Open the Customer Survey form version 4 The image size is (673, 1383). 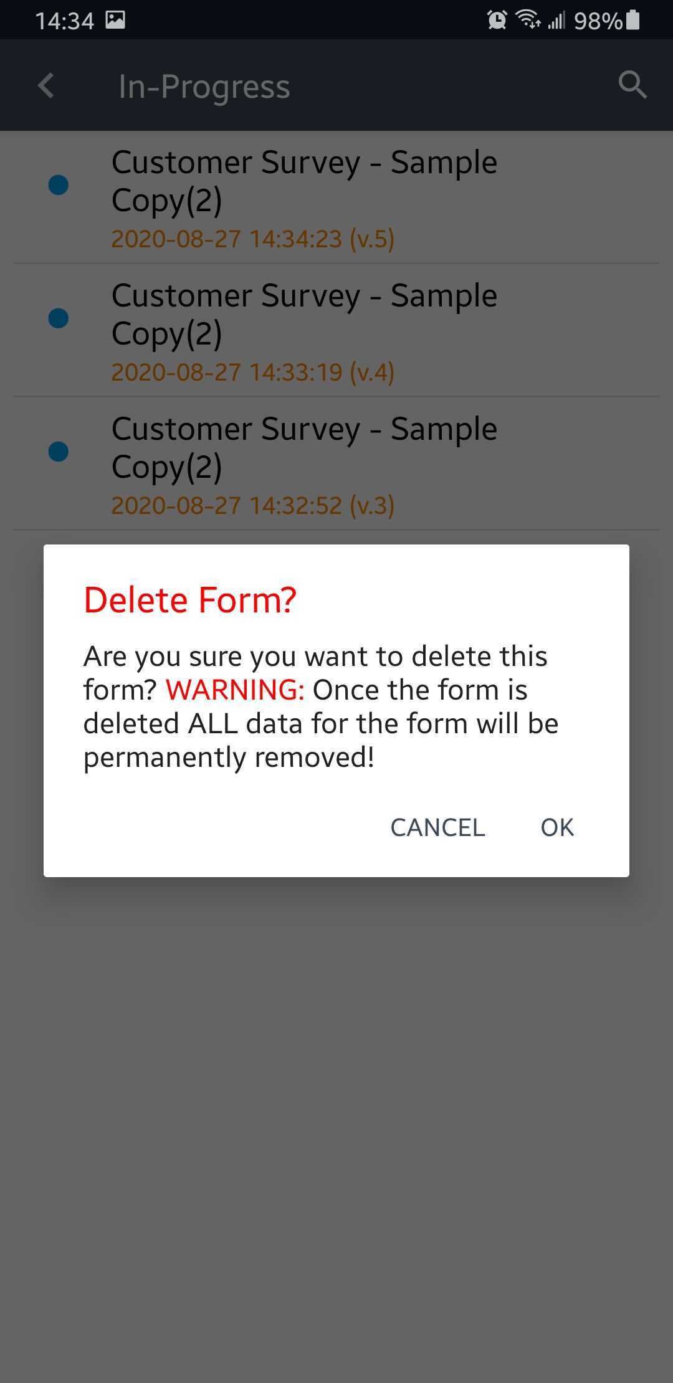pyautogui.click(x=304, y=313)
